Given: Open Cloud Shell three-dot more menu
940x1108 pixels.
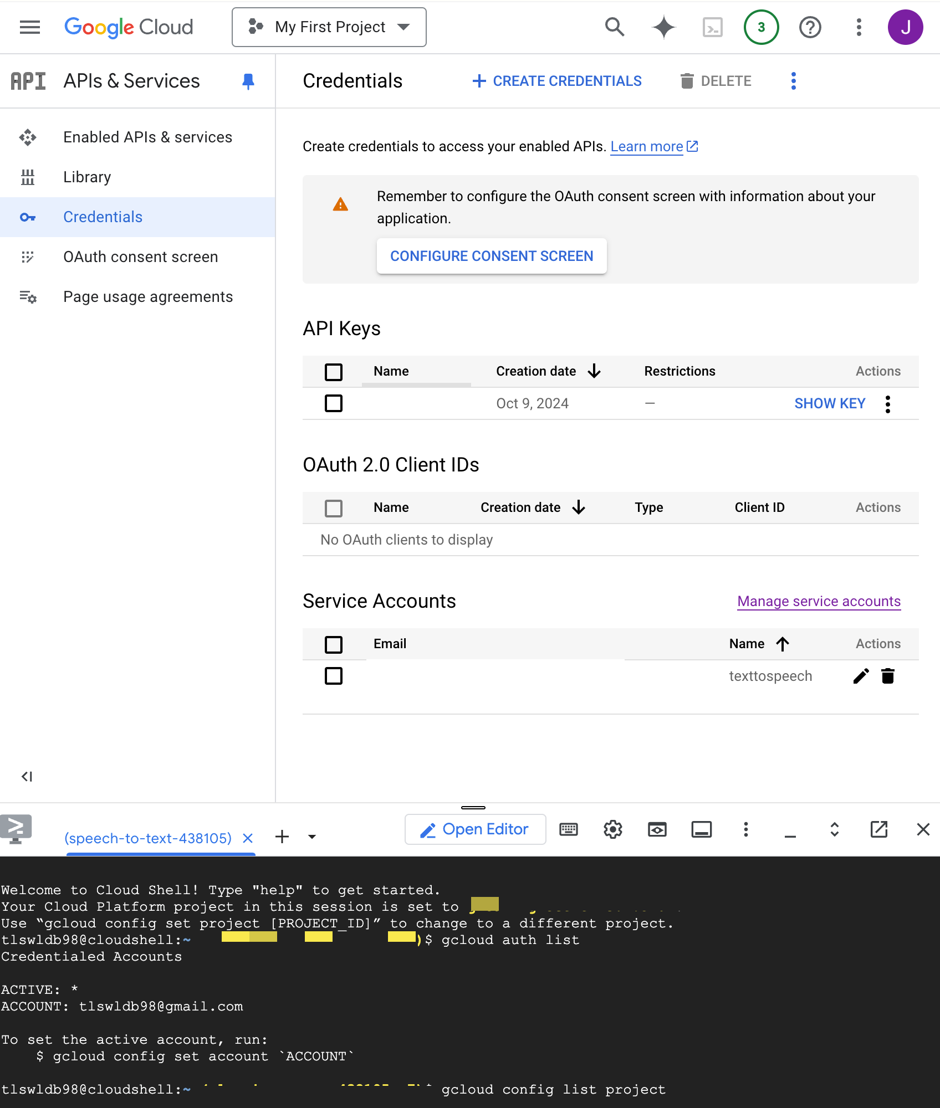Looking at the screenshot, I should [x=746, y=829].
